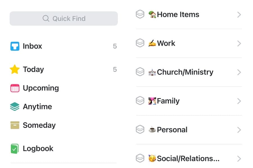Expand the Home Items area chevron
This screenshot has width=253, height=168.
click(239, 15)
